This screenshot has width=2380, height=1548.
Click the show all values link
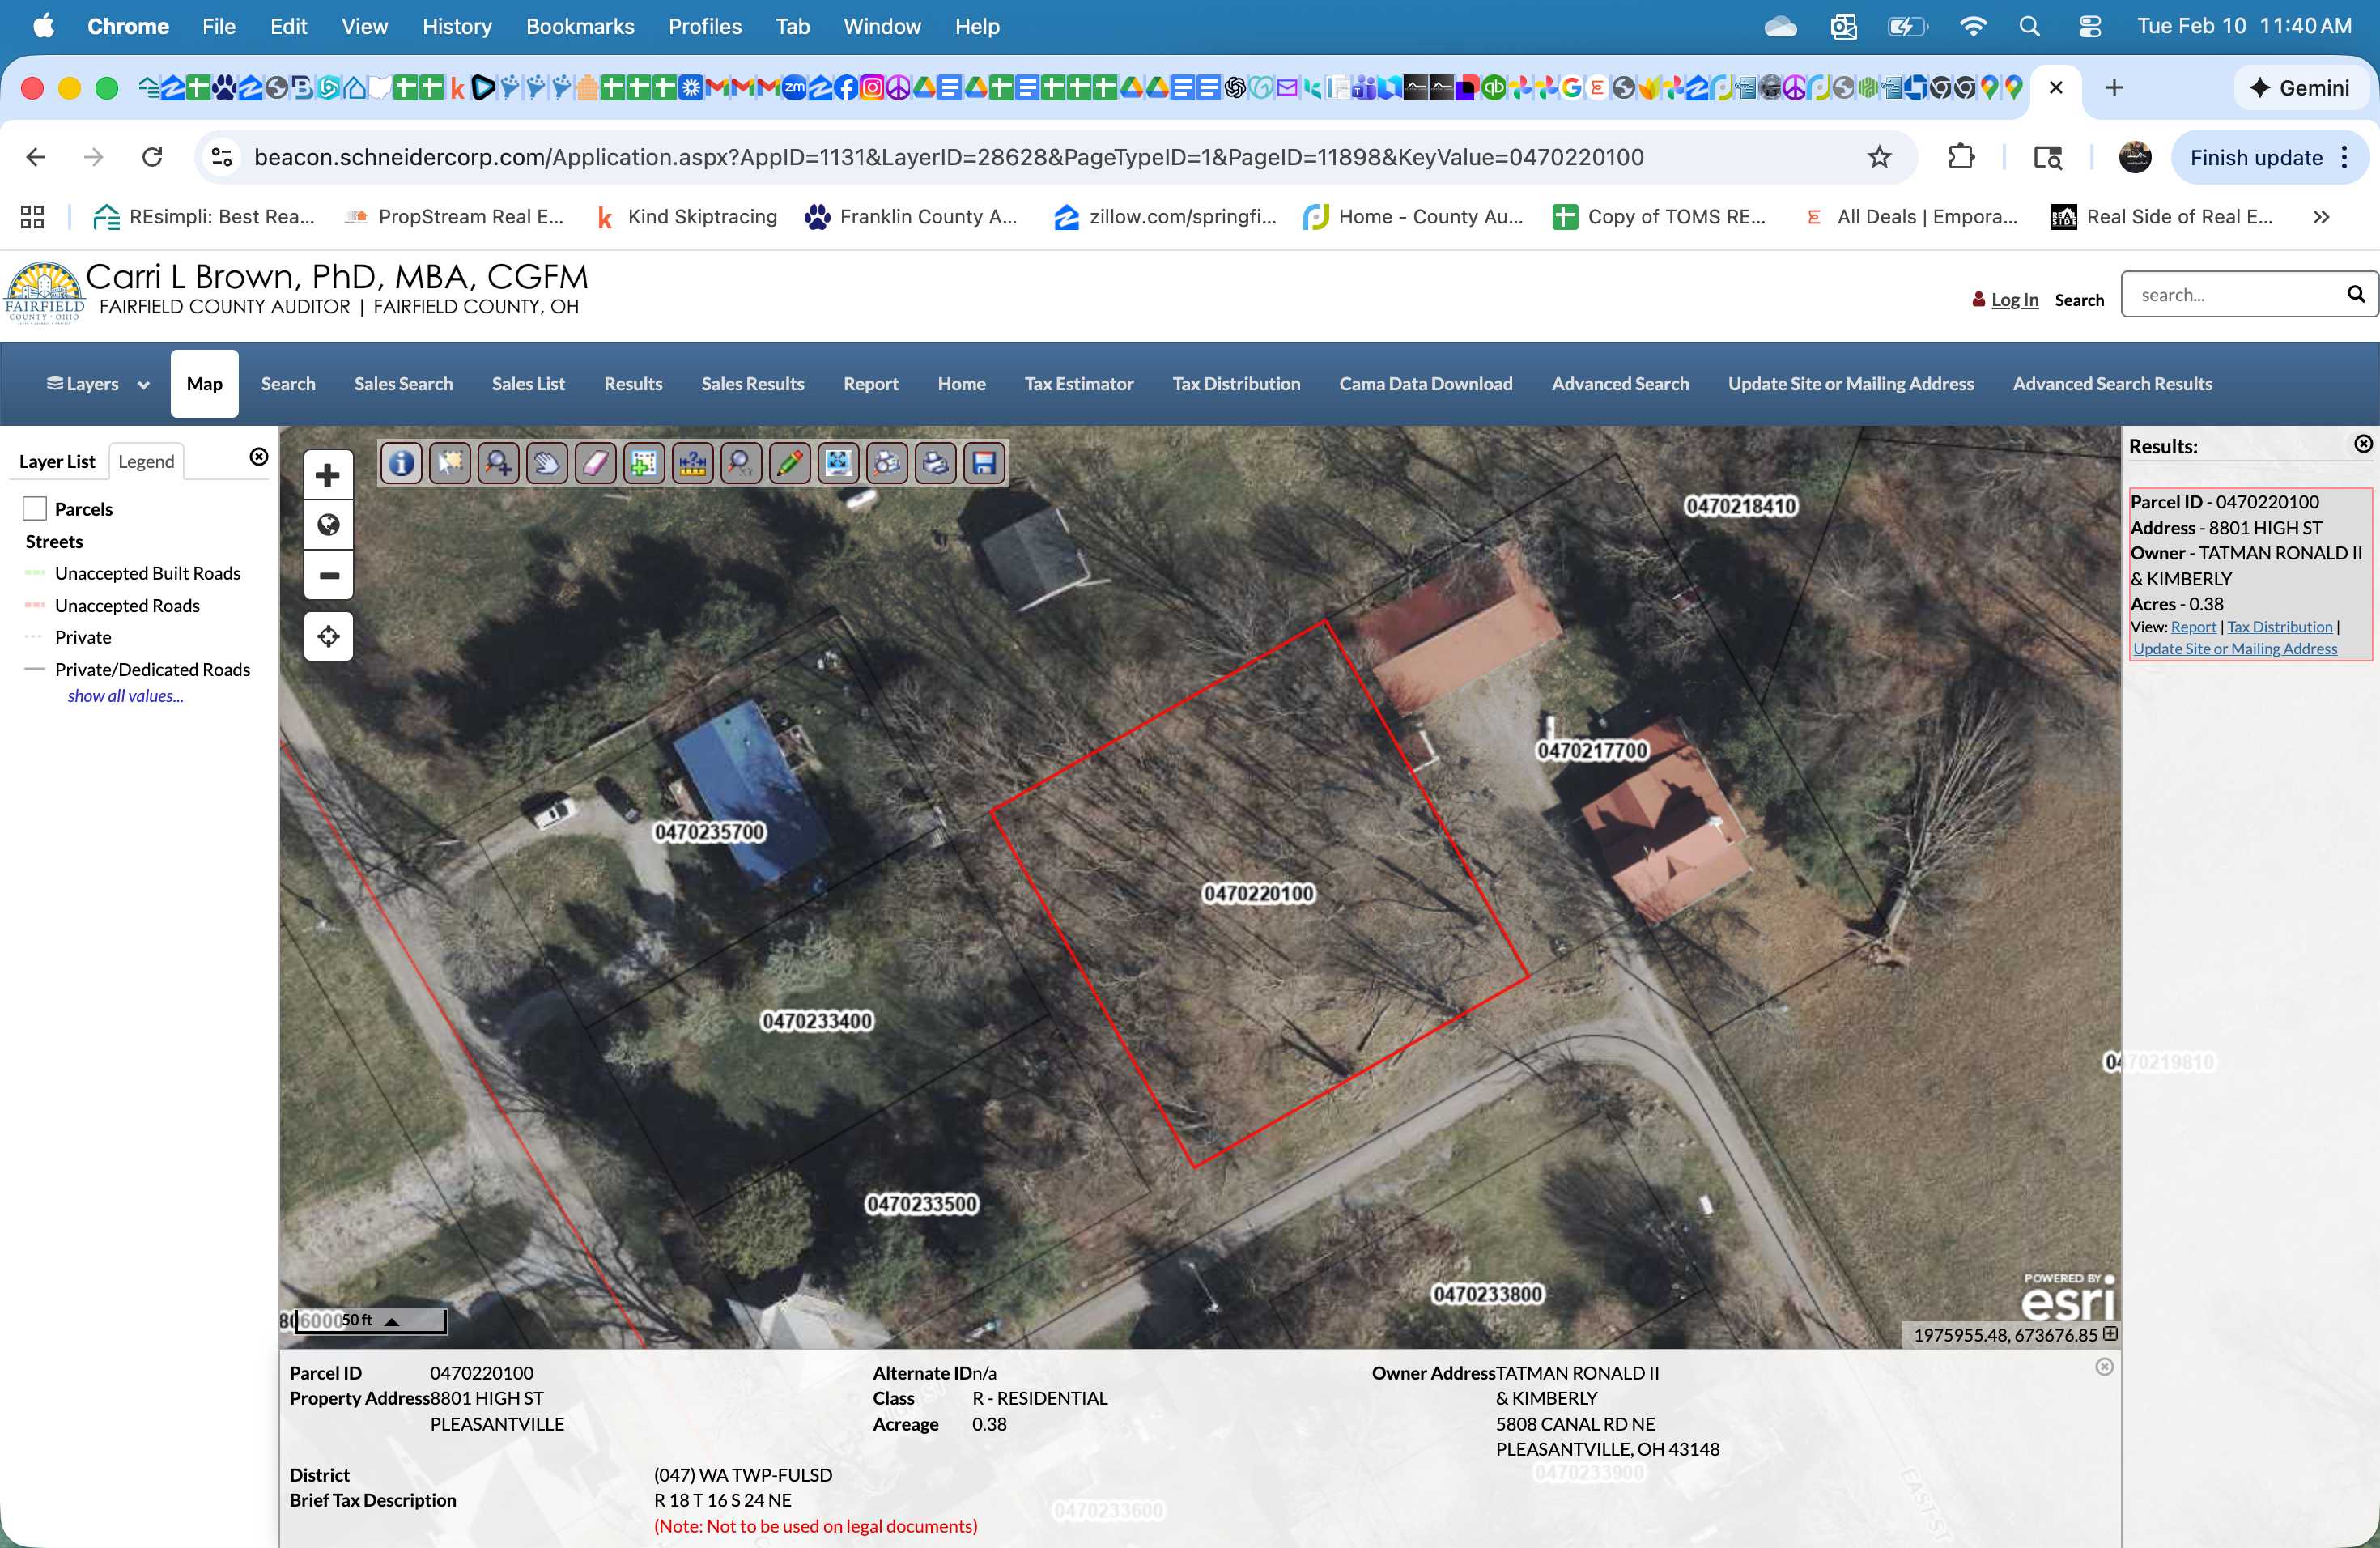pos(126,696)
